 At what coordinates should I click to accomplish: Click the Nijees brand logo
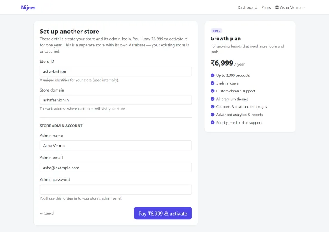(28, 7)
